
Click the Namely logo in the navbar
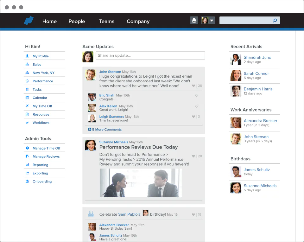pyautogui.click(x=28, y=20)
